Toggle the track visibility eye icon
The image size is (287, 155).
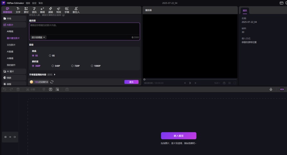coord(10,137)
